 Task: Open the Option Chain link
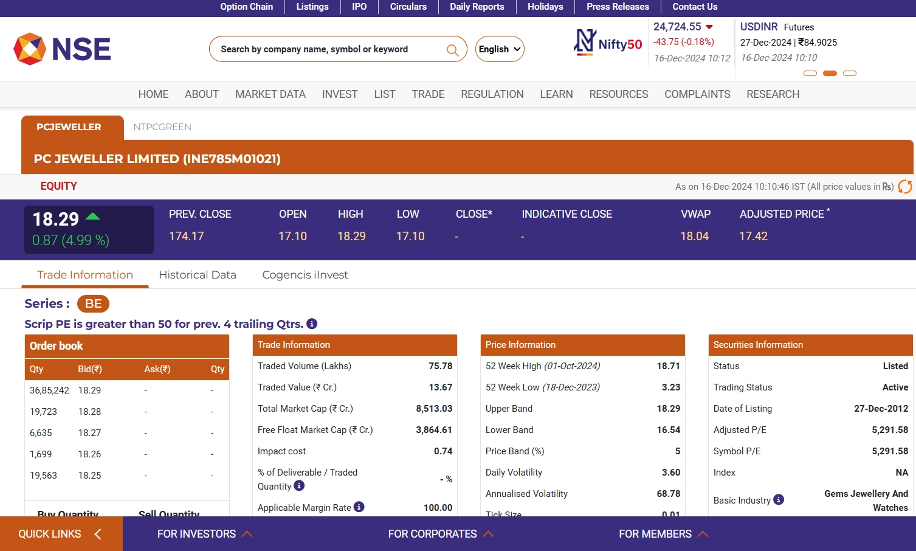pos(246,7)
